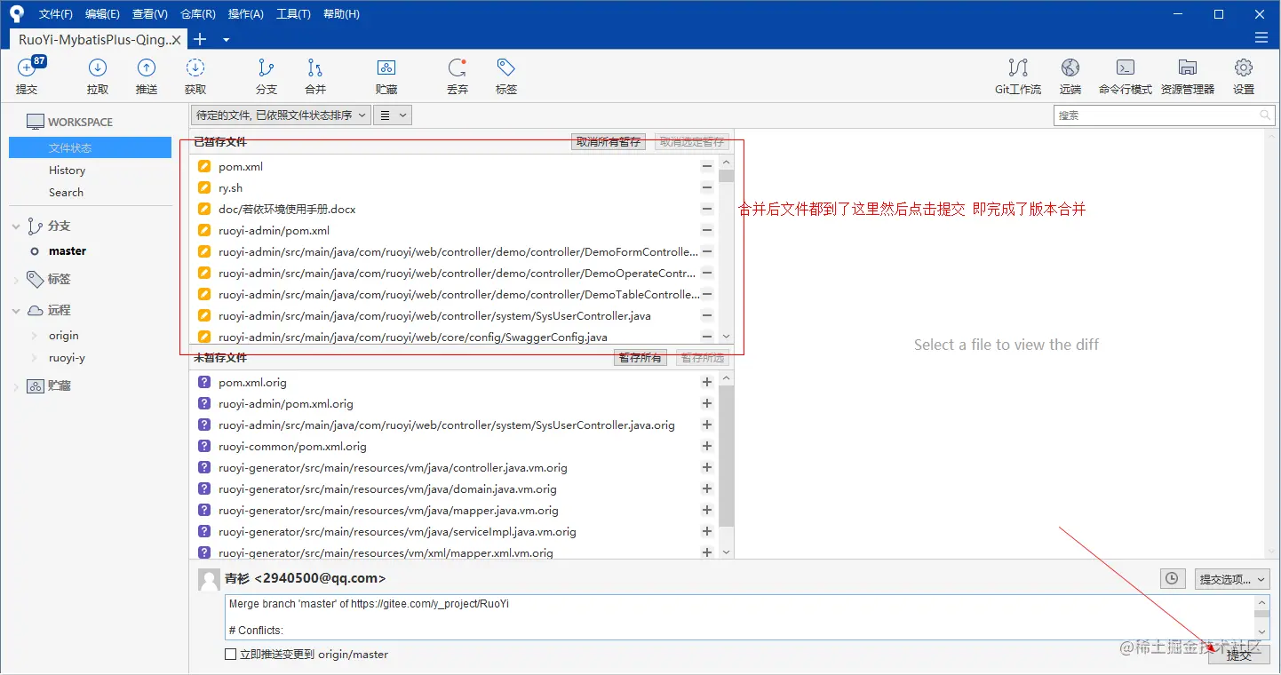Click the 提交 button at bottom right
Viewport: 1281px width, 675px height.
pyautogui.click(x=1239, y=655)
